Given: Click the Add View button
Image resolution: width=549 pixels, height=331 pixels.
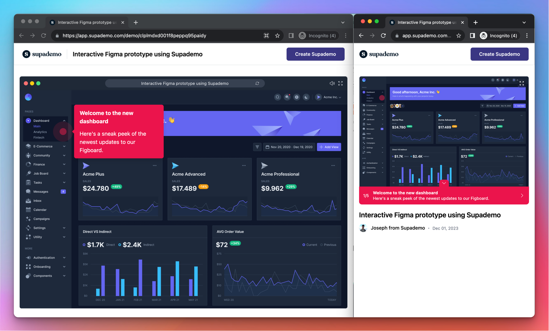Looking at the screenshot, I should coord(329,147).
